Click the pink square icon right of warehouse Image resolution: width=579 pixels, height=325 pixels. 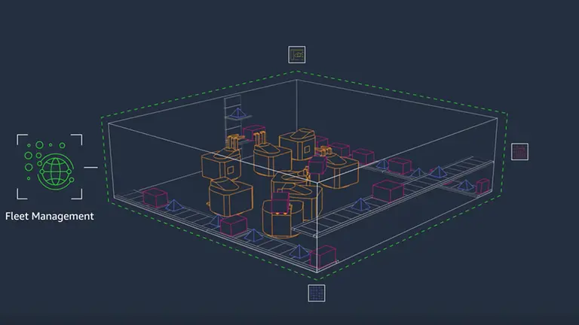pos(519,151)
